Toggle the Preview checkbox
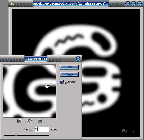This screenshot has width=144, height=140. (x=62, y=82)
